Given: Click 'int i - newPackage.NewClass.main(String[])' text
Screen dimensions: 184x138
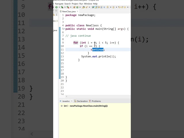Looking at the screenshot, I should 86,106.
